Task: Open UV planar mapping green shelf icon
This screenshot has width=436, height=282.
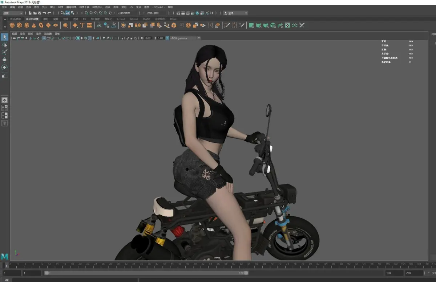Action: tap(251, 25)
